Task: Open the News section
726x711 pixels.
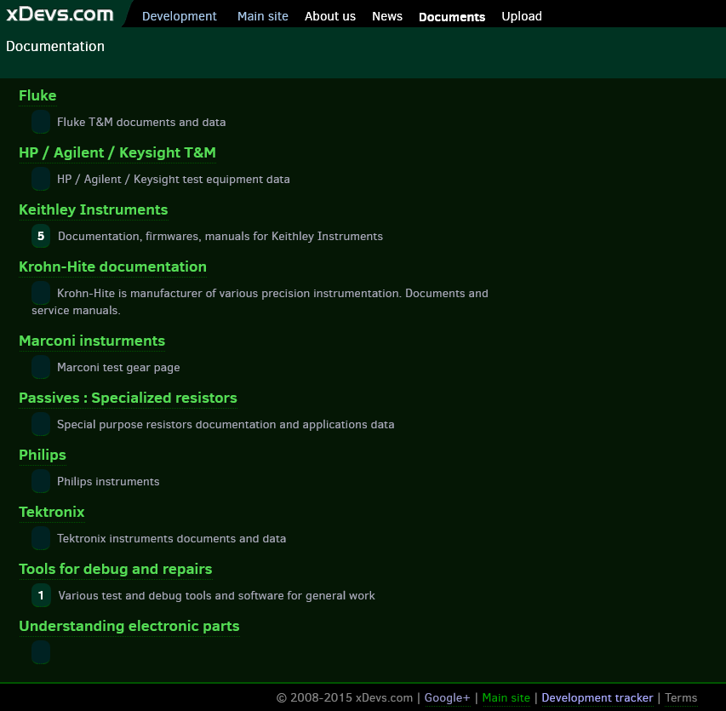Action: point(387,16)
